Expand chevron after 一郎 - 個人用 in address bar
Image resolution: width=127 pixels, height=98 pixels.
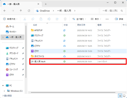(75, 11)
